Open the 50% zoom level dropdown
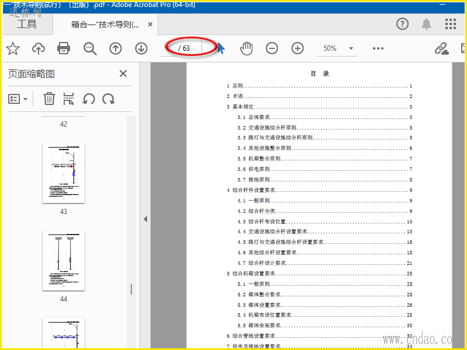 point(337,48)
